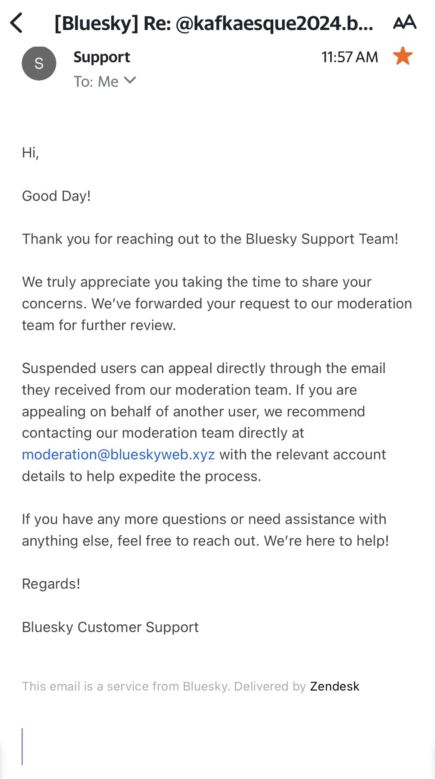Follow the Zendesk link in the footer
This screenshot has width=435, height=779.
click(335, 686)
